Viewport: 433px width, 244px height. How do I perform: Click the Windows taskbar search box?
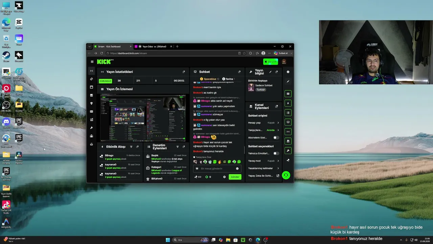coord(190,240)
